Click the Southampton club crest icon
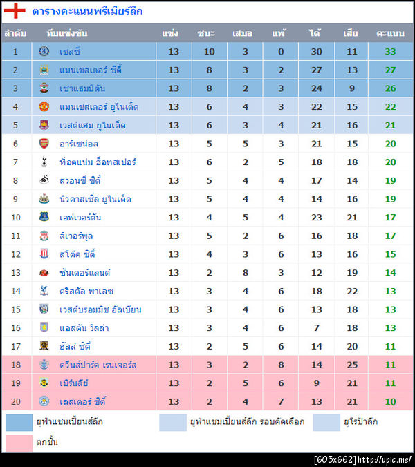The width and height of the screenshot is (415, 467). [x=44, y=88]
